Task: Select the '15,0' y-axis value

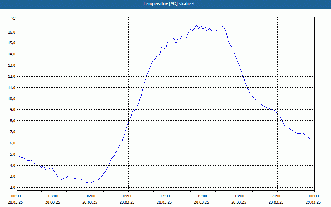Action: point(12,43)
